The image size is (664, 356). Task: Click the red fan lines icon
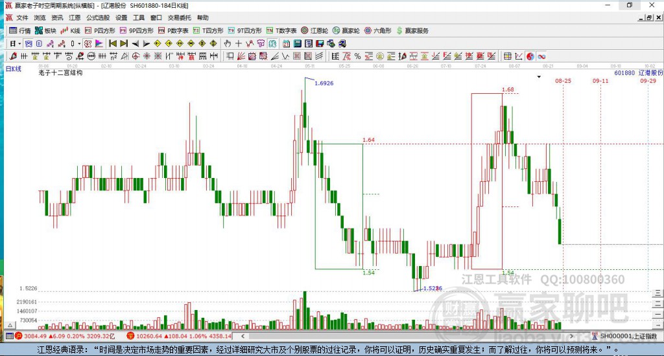coord(241,56)
